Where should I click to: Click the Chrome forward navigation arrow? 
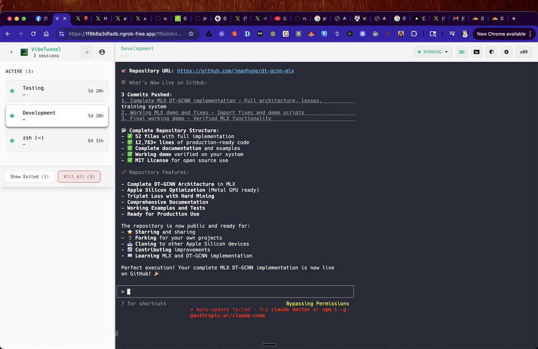pyautogui.click(x=21, y=34)
